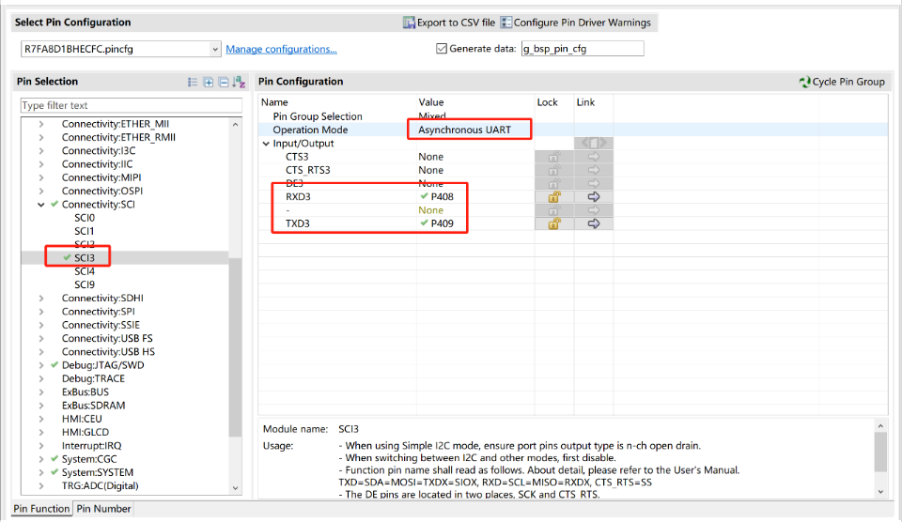Click the None value for CTS_RTS3
This screenshot has height=522, width=902.
(x=431, y=170)
